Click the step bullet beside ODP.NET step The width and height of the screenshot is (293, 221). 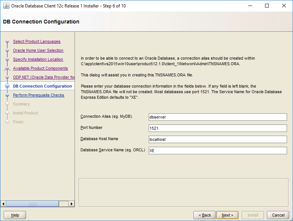(7, 77)
